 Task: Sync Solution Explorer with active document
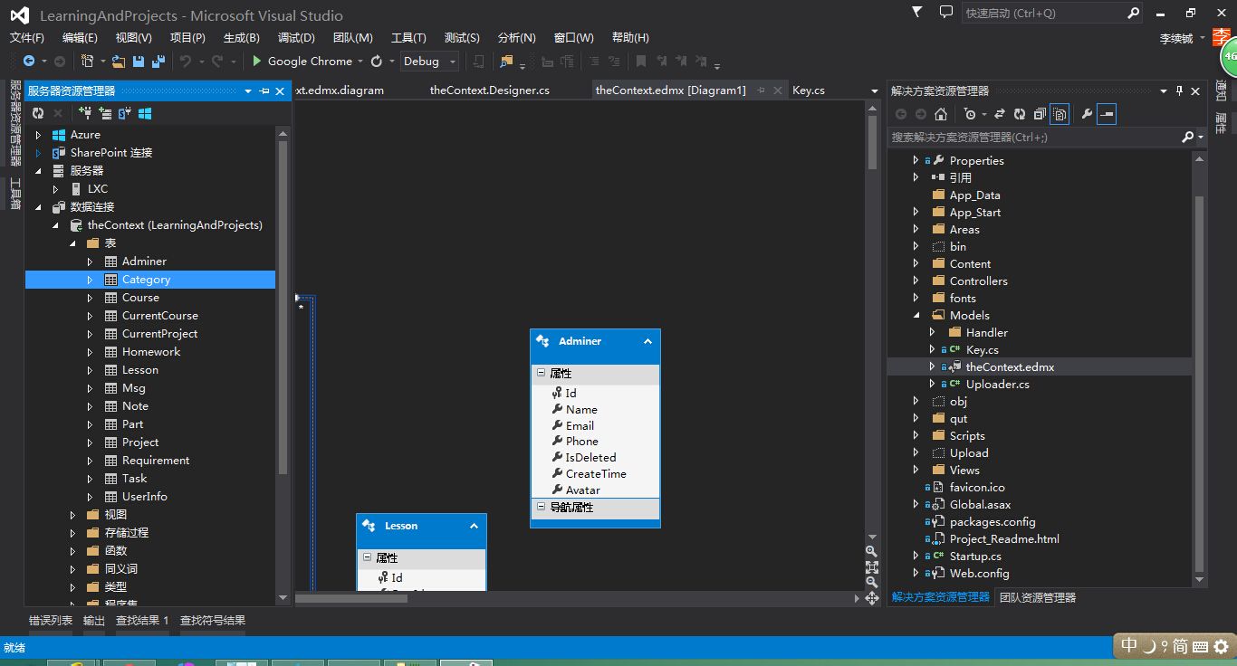(x=1000, y=113)
